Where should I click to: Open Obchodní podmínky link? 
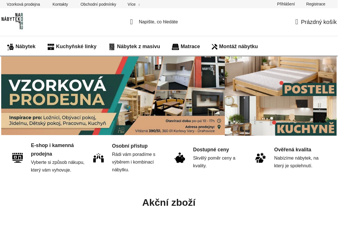coord(98,4)
